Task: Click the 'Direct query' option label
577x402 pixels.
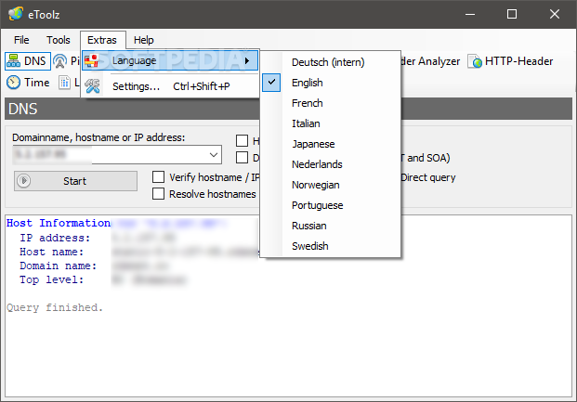Action: click(428, 177)
